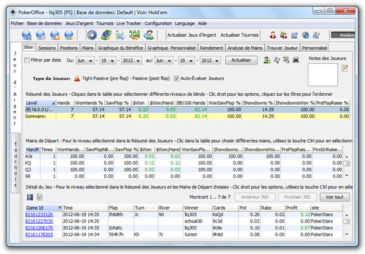The height and width of the screenshot is (254, 365).
Task: Click starting hands scrollbar down arrow
Action: (x=346, y=176)
